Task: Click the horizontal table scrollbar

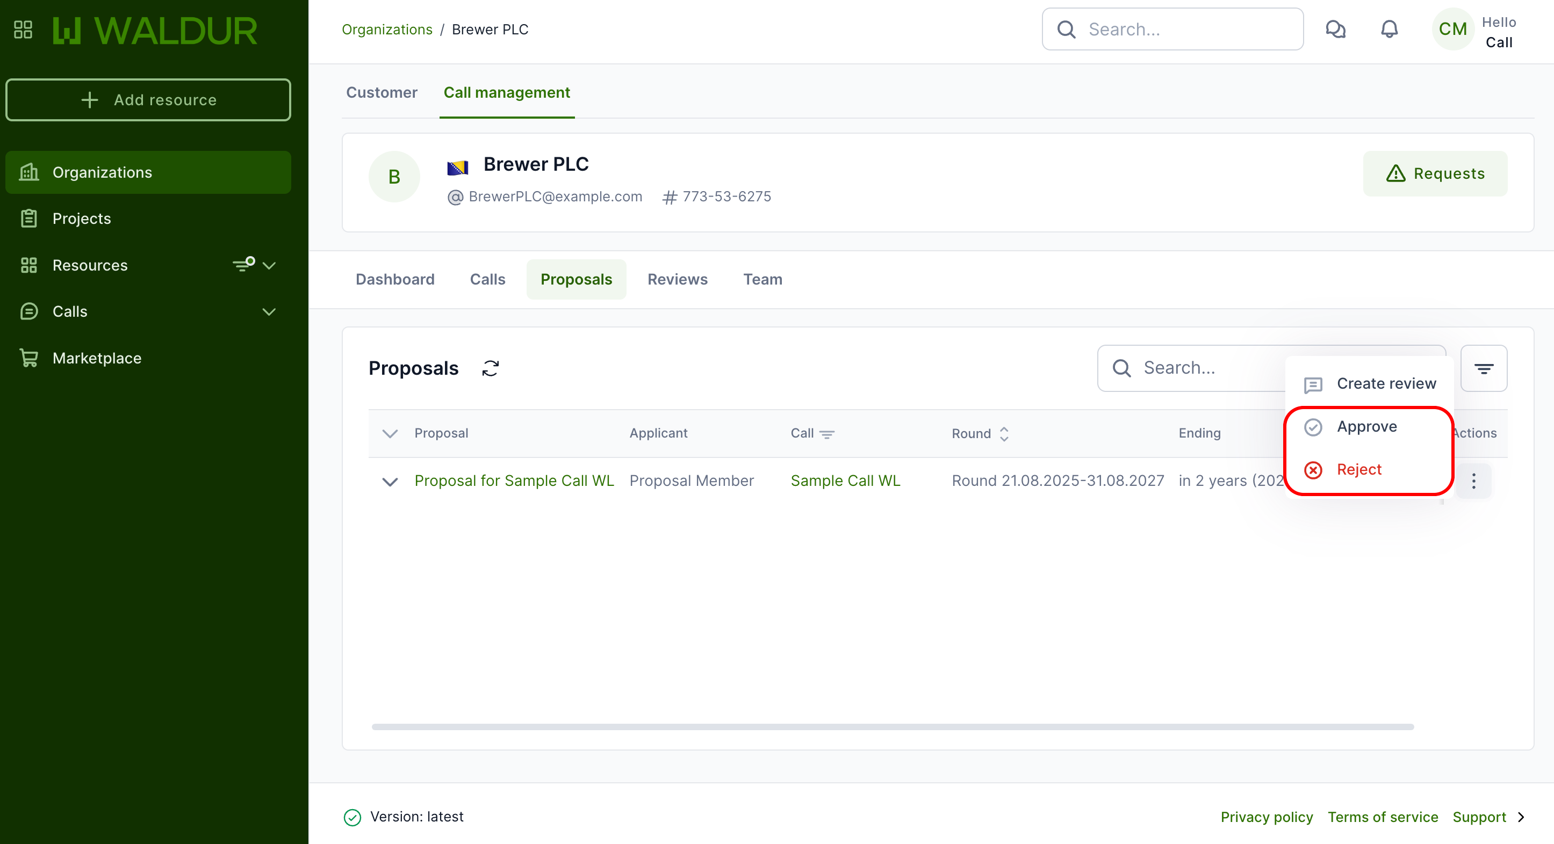Action: (x=892, y=726)
